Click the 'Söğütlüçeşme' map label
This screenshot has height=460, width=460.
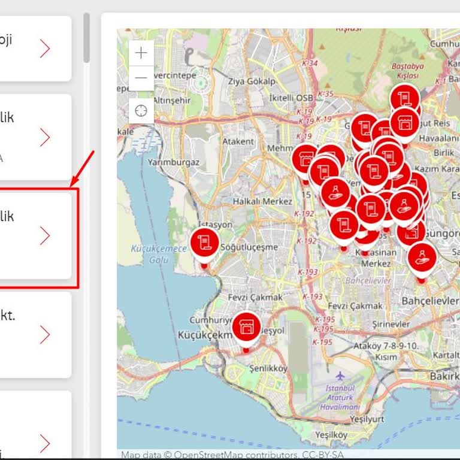(x=249, y=247)
